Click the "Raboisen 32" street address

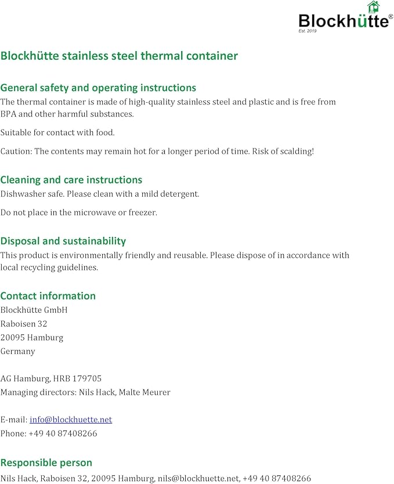click(x=24, y=324)
